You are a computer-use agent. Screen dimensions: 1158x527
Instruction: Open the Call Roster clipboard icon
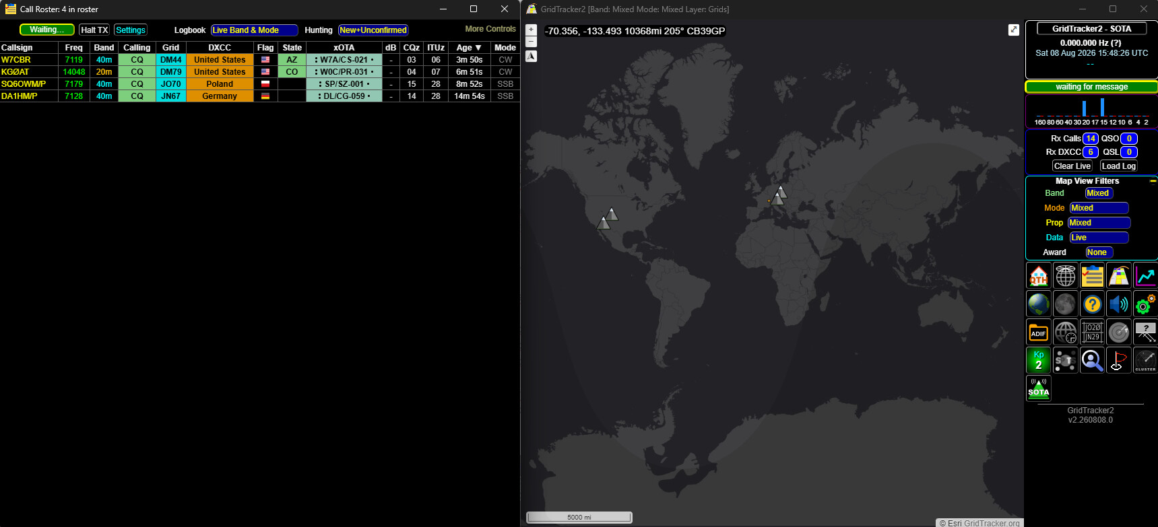tap(1092, 276)
